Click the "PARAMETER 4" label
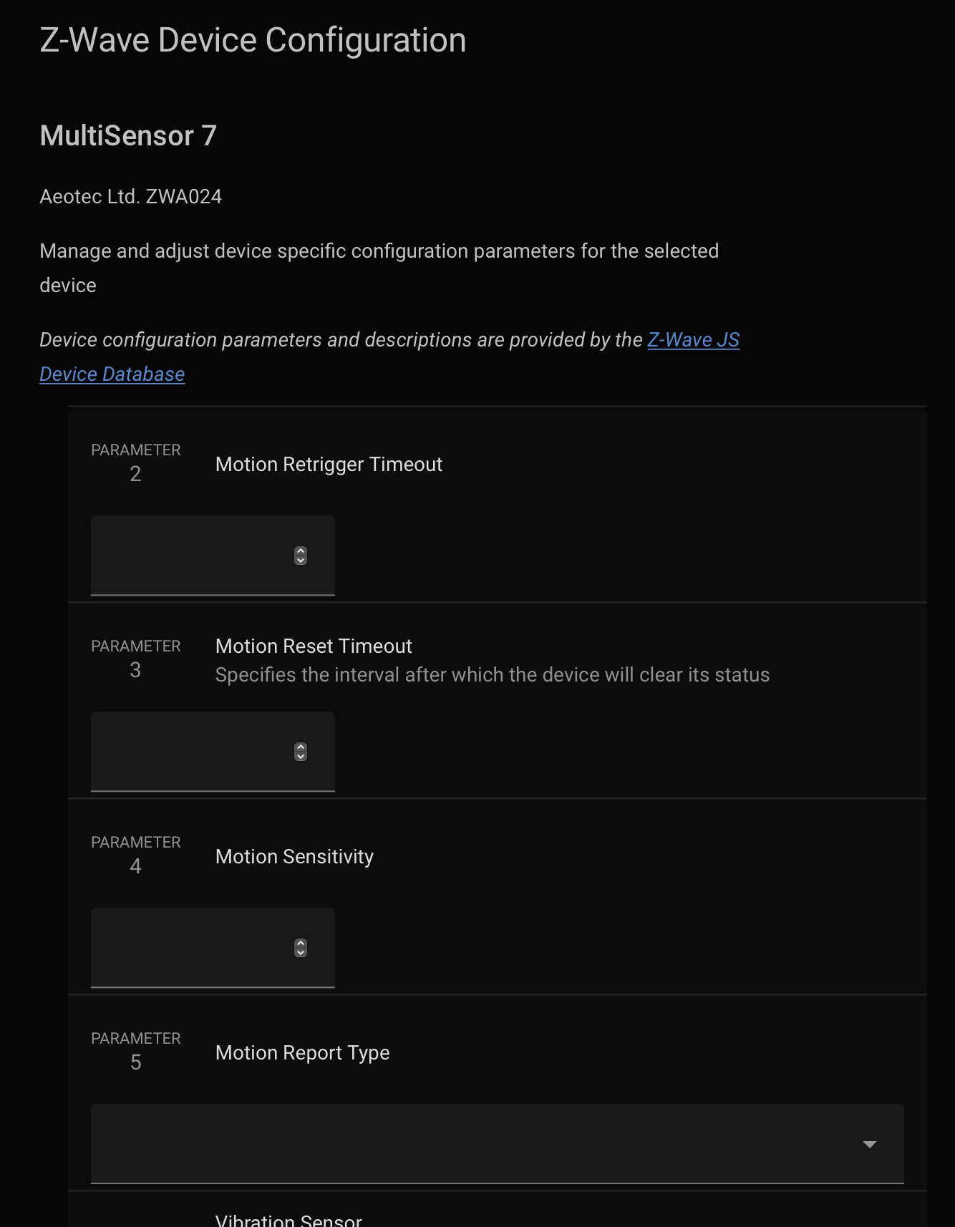The height and width of the screenshot is (1227, 955). pyautogui.click(x=136, y=855)
